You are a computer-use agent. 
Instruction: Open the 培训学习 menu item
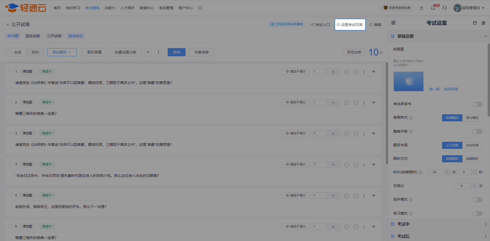pos(73,8)
